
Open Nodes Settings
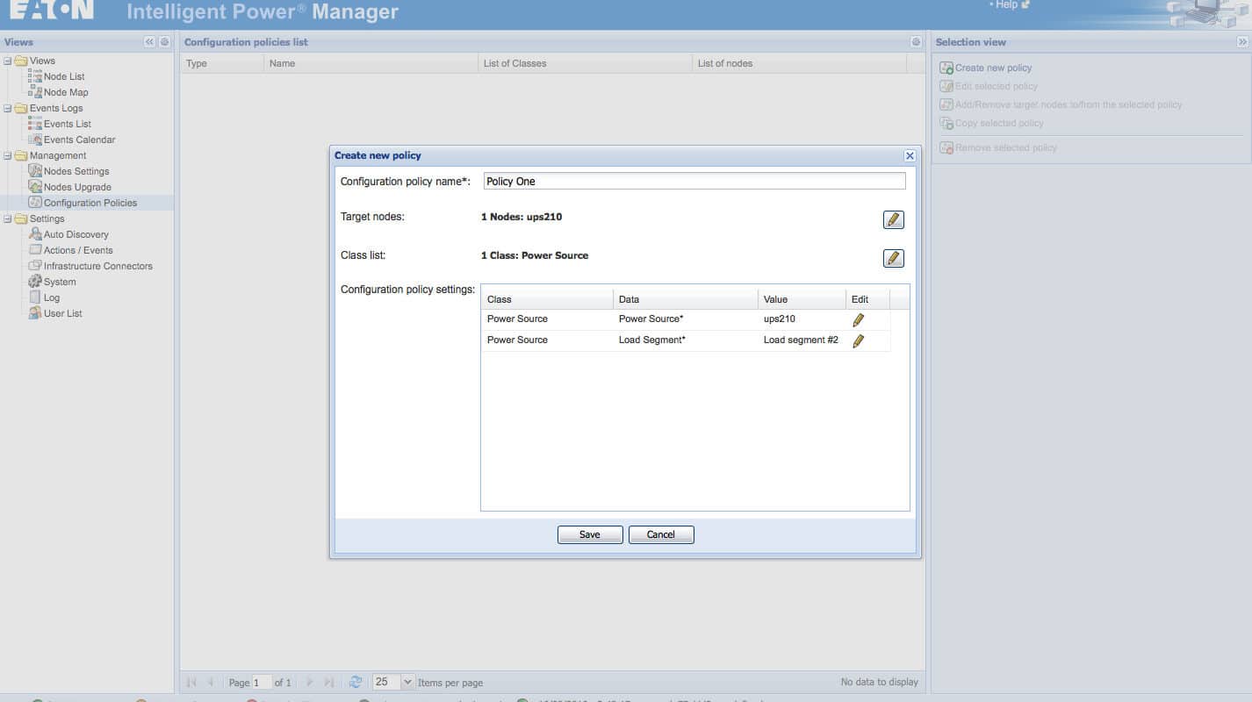pos(76,171)
